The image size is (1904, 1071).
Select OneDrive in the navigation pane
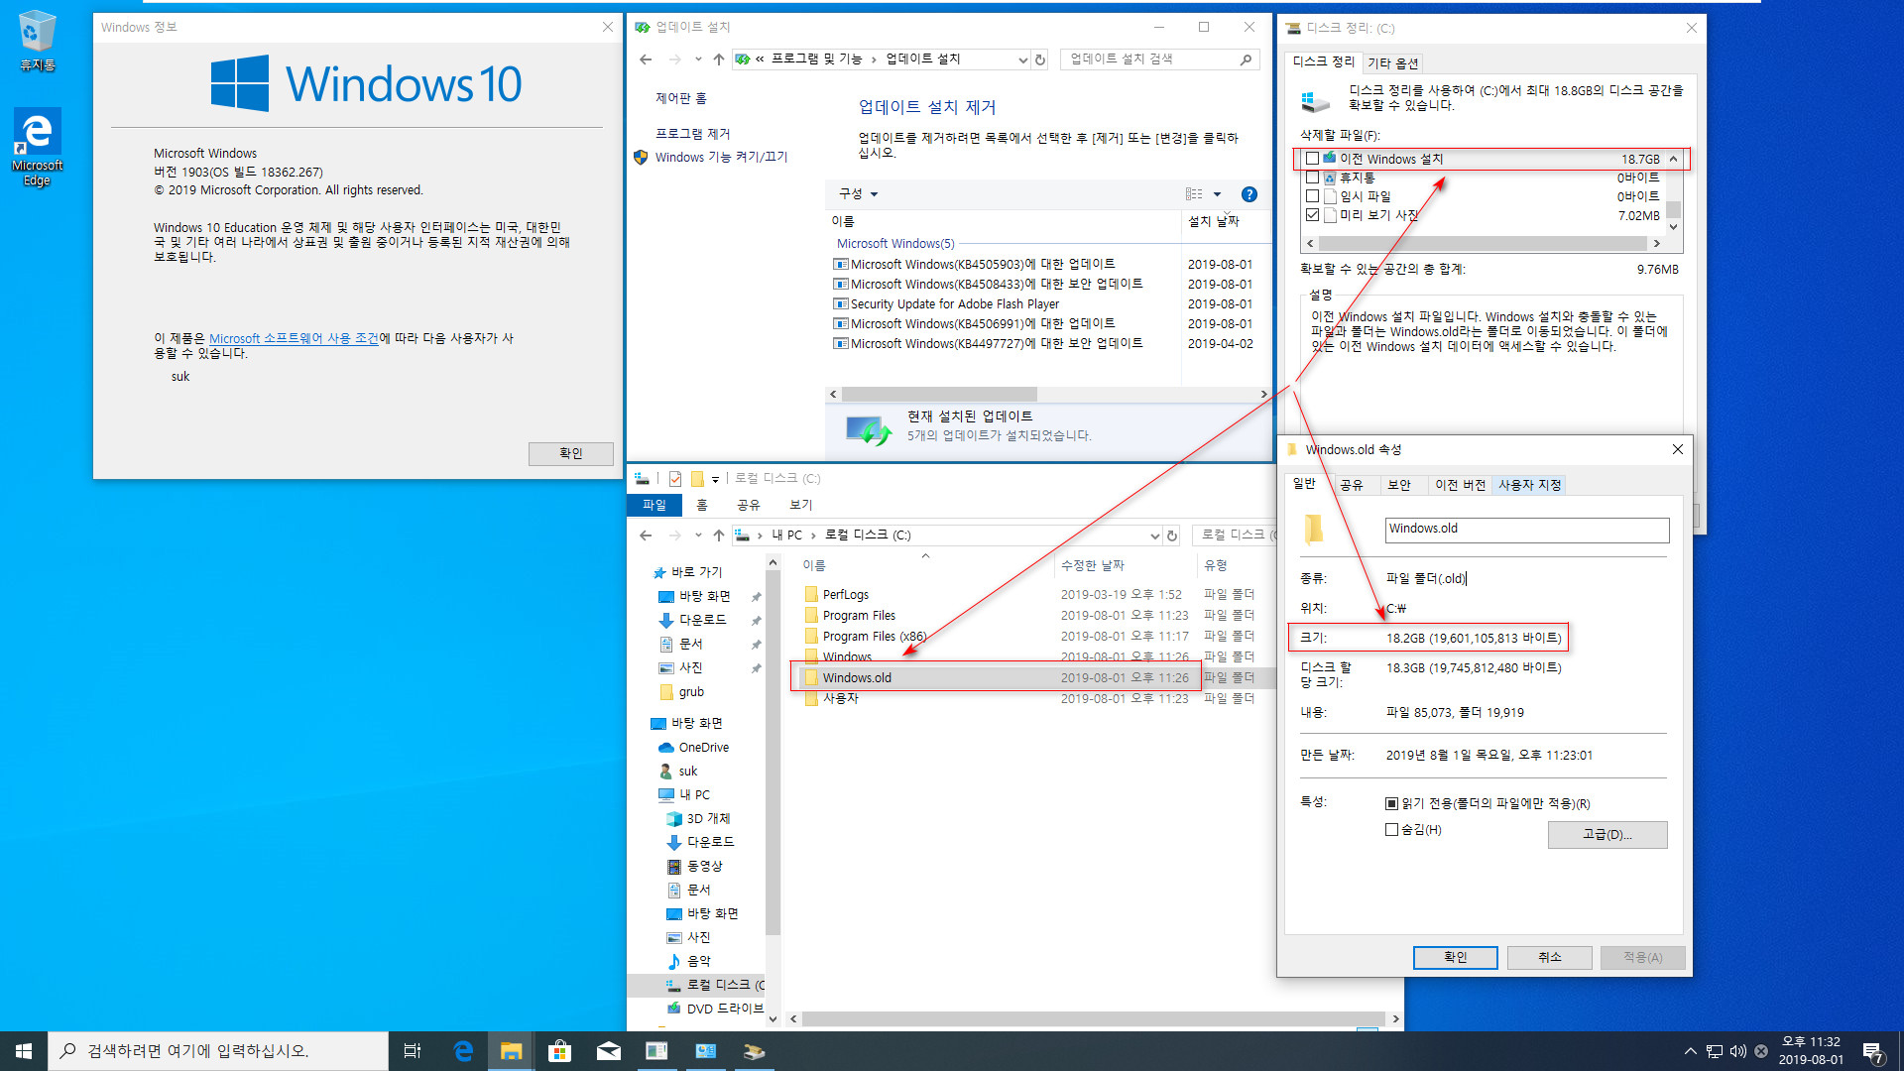click(703, 748)
